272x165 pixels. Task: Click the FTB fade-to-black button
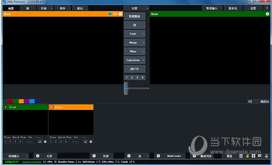pyautogui.click(x=135, y=69)
